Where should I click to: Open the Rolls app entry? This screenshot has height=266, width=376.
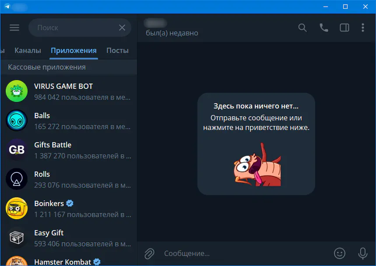[x=69, y=179]
